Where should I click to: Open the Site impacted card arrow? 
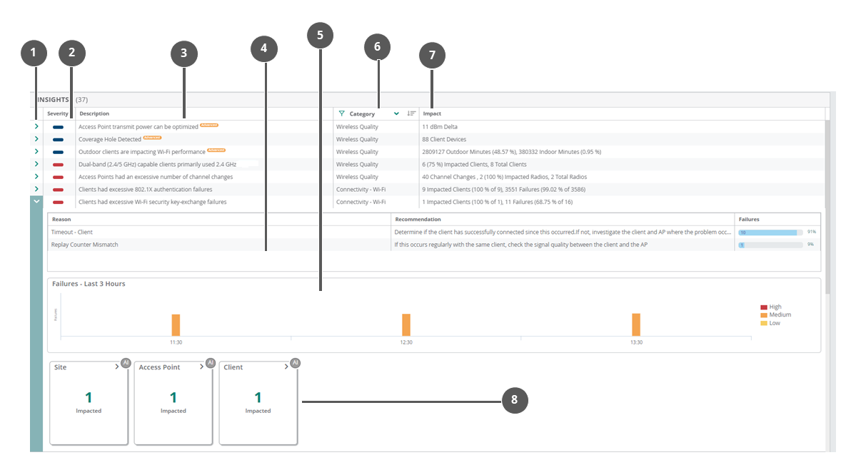116,367
